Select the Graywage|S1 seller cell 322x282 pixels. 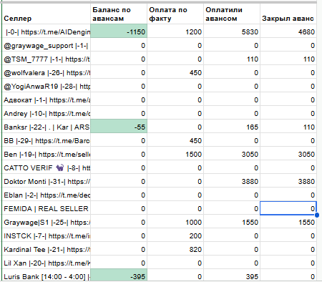click(x=47, y=221)
